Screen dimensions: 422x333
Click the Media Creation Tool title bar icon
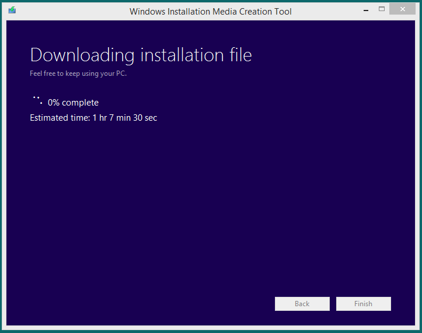[x=12, y=10]
